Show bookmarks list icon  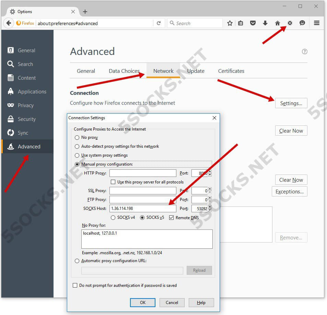[241, 23]
